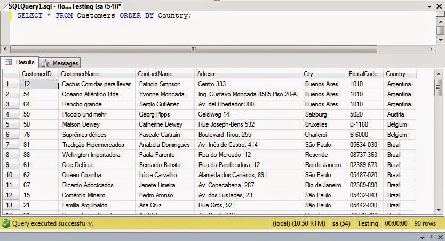This screenshot has width=445, height=241.
Task: Click the Ricardo Adocicados cell
Action: pos(97,185)
